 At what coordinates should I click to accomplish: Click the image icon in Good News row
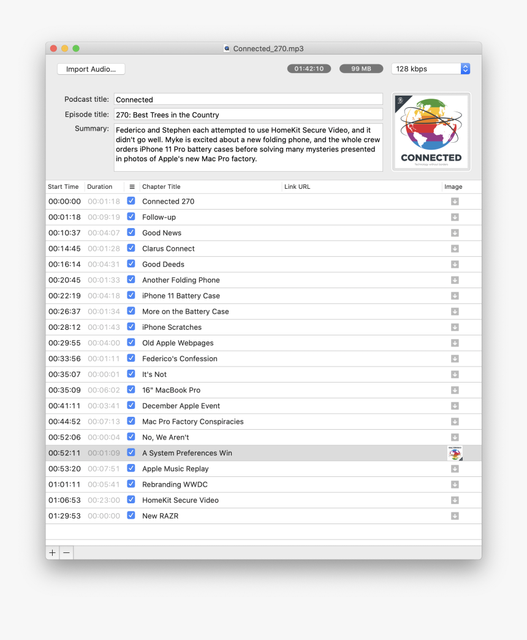coord(455,233)
